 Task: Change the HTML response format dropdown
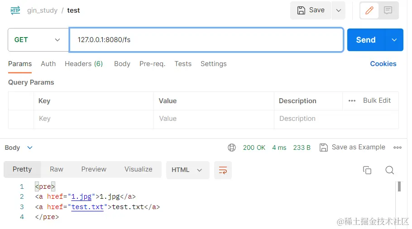tap(187, 170)
